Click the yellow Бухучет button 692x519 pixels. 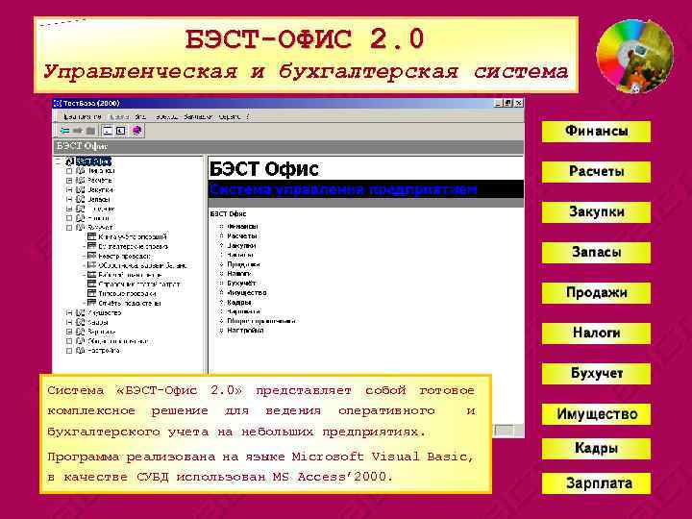[x=596, y=373]
